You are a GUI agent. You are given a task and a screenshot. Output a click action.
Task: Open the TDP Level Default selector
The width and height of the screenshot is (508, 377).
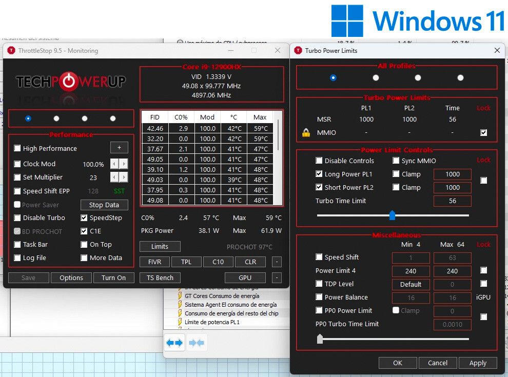pyautogui.click(x=411, y=284)
